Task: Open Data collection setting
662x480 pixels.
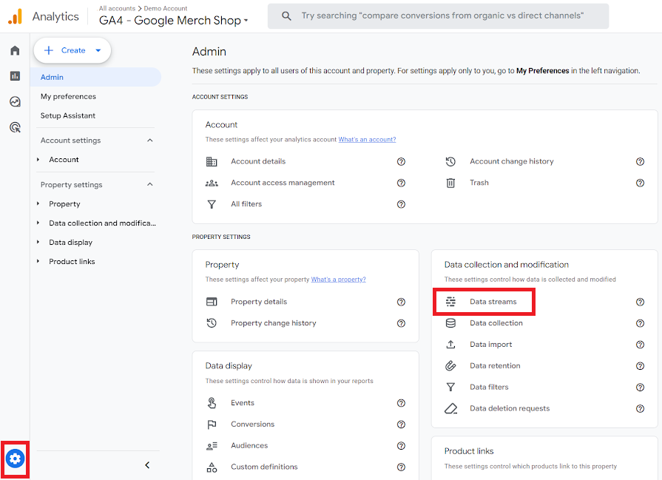Action: (496, 323)
